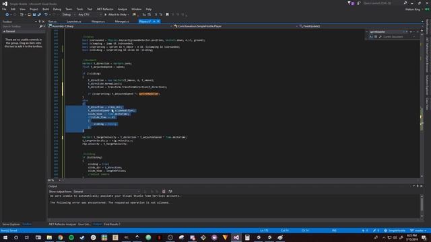This screenshot has width=431, height=242.
Task: Expand replace mode in Find box
Action: [366, 32]
